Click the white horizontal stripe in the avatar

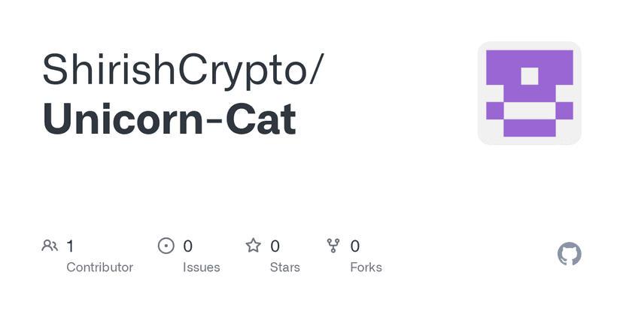530,110
